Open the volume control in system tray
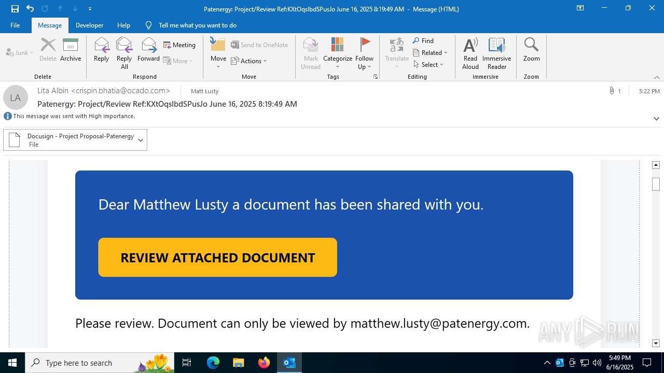 [597, 363]
